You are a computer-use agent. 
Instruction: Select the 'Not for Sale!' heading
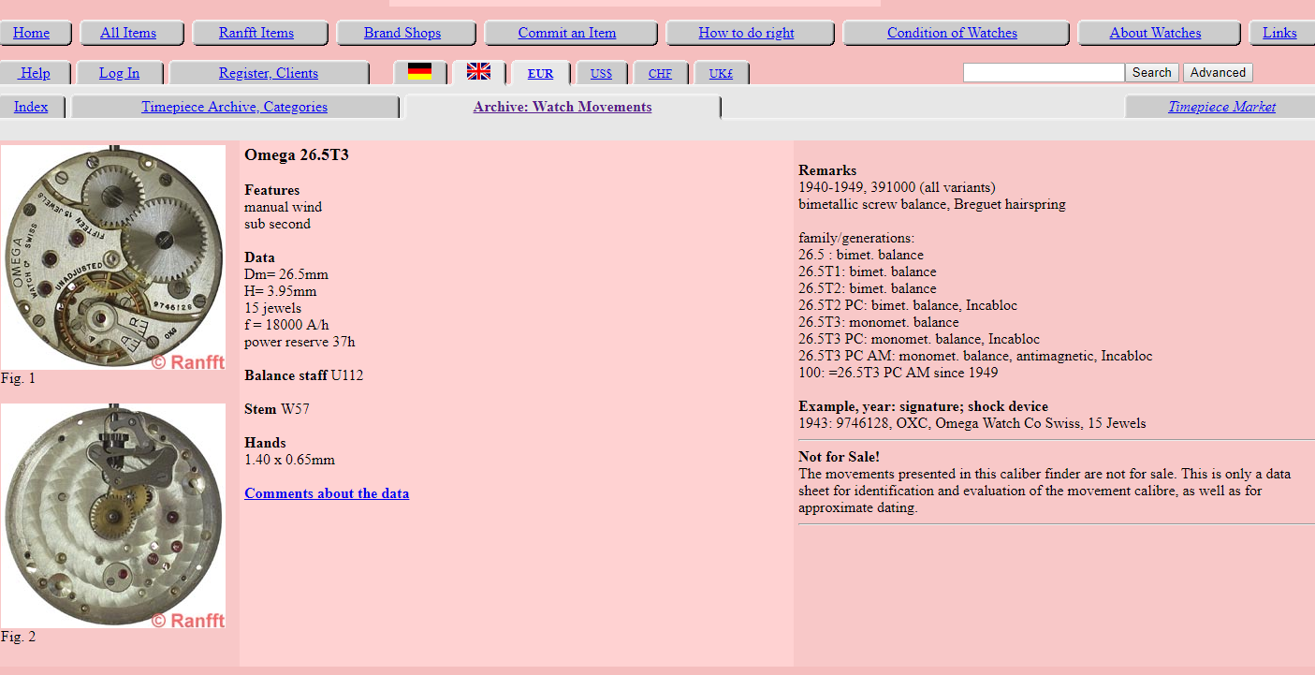(x=839, y=457)
